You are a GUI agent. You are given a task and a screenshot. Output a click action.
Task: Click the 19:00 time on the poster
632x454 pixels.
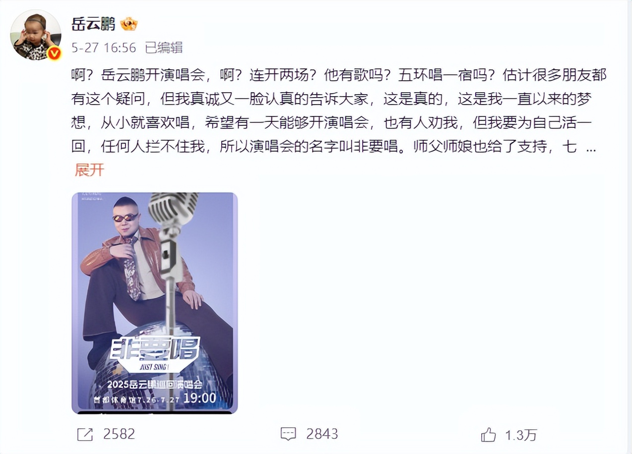(x=200, y=398)
